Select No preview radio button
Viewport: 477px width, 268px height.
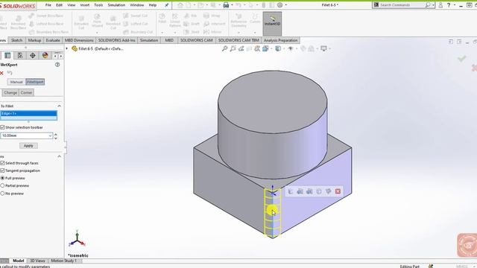2,194
